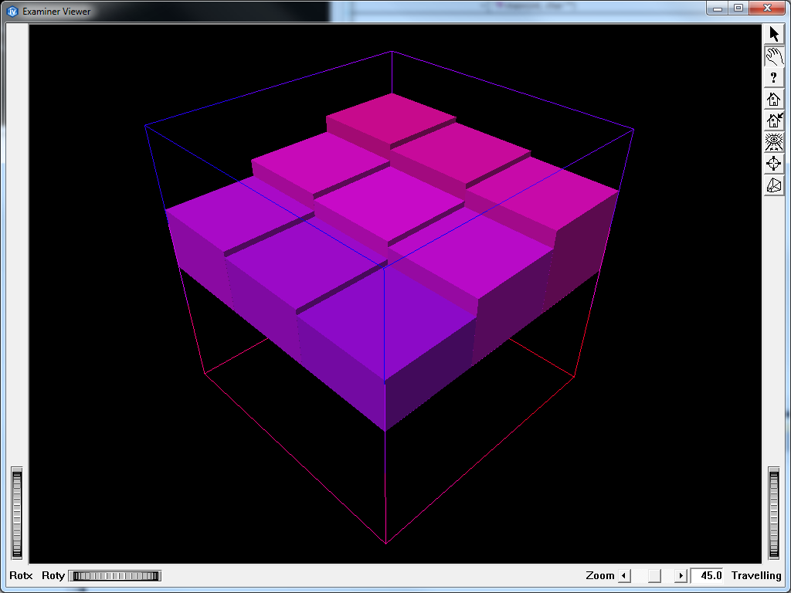Click the zoom value field showing 45.0

pos(708,575)
